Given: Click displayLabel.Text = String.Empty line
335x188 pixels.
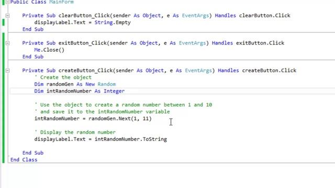Looking at the screenshot, I should coord(83,22).
